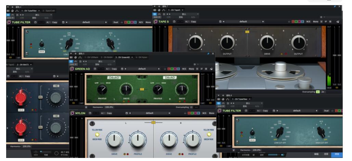
Task: Toggle Dual in bottom-right Tube Filter
Action: tap(326, 111)
